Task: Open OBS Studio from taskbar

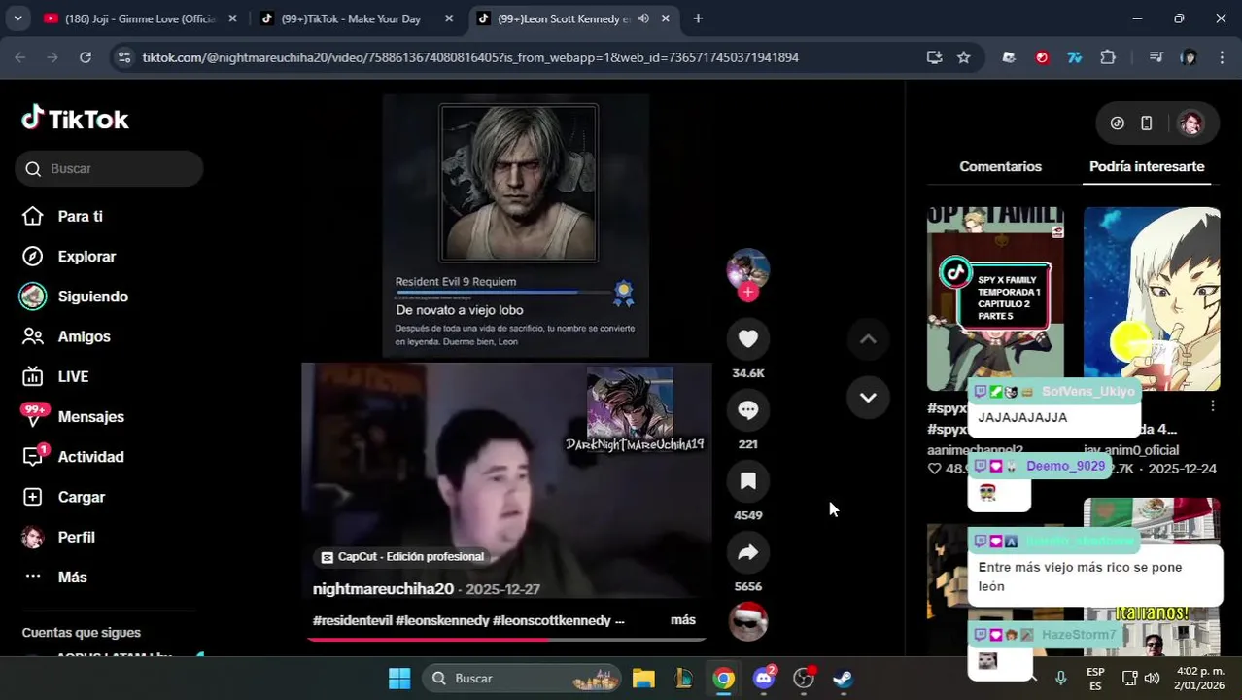Action: 804,678
